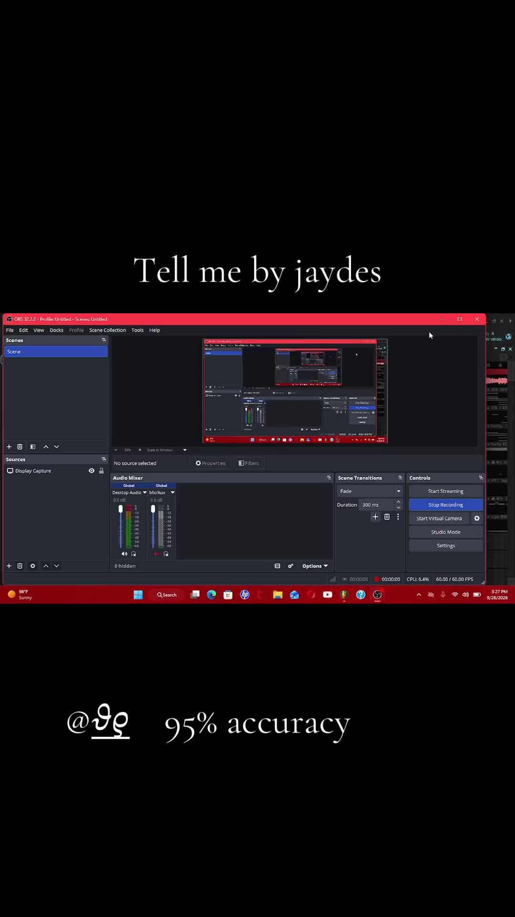Open source properties gear in Sources toolbar
Image resolution: width=515 pixels, height=917 pixels.
(33, 566)
